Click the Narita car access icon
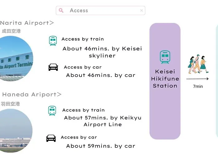Screen dimensions: 218x155 click(53, 67)
